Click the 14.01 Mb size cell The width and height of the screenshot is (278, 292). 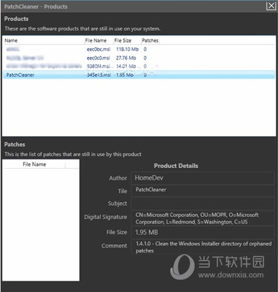(126, 67)
